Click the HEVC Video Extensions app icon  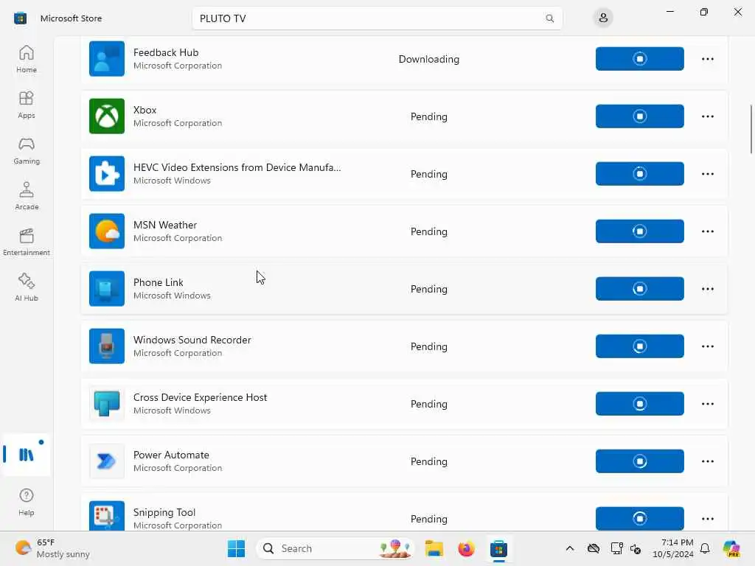pyautogui.click(x=107, y=174)
